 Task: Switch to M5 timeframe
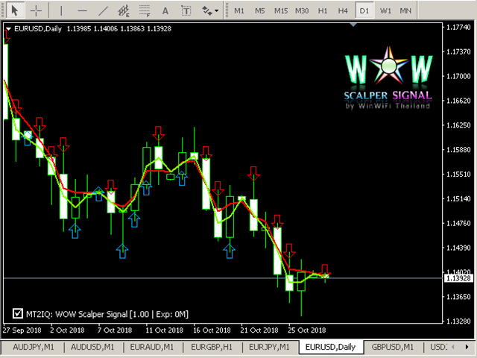260,10
